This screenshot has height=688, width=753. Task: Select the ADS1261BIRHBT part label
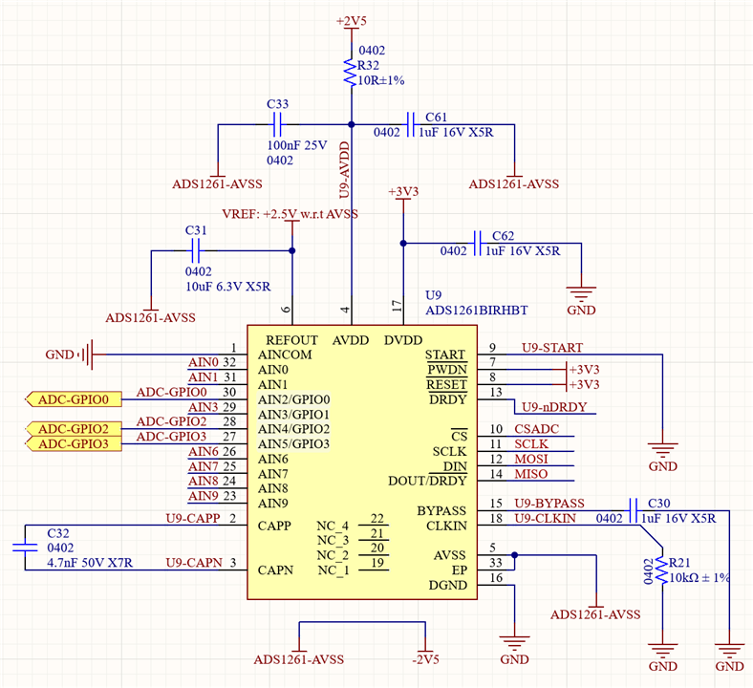tap(477, 311)
